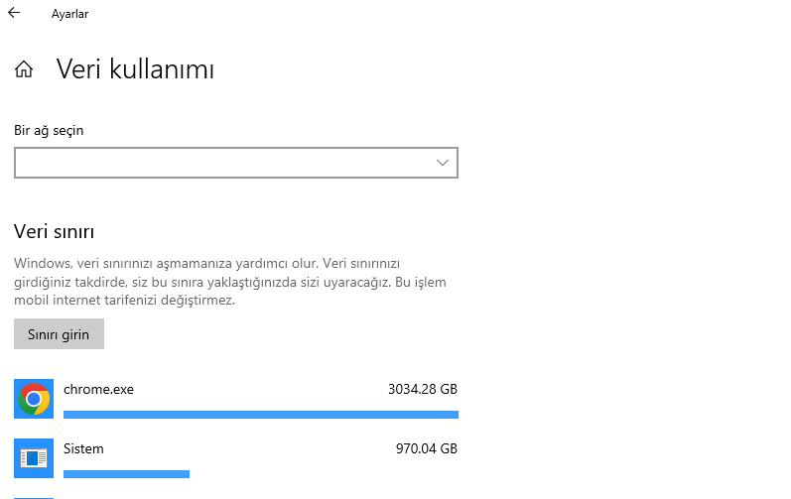Click the 'mobil internet tarifenizi değiştirmez' text line
The image size is (791, 499).
click(124, 300)
